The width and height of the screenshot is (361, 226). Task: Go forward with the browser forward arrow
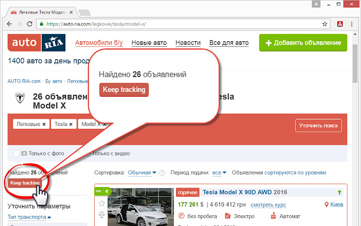(x=20, y=24)
